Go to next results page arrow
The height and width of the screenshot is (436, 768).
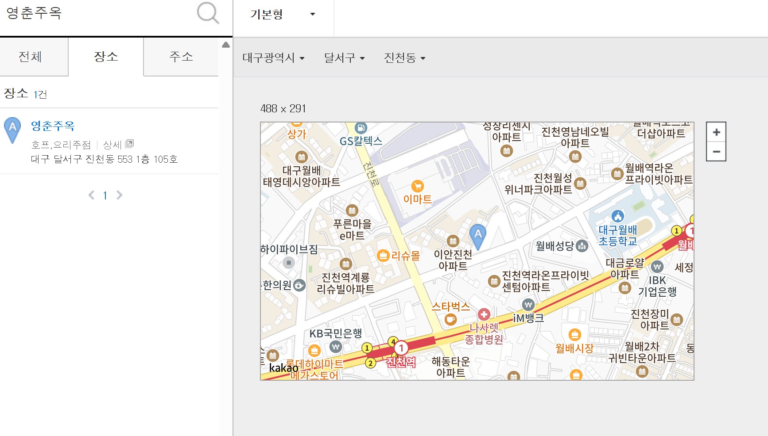pos(119,195)
